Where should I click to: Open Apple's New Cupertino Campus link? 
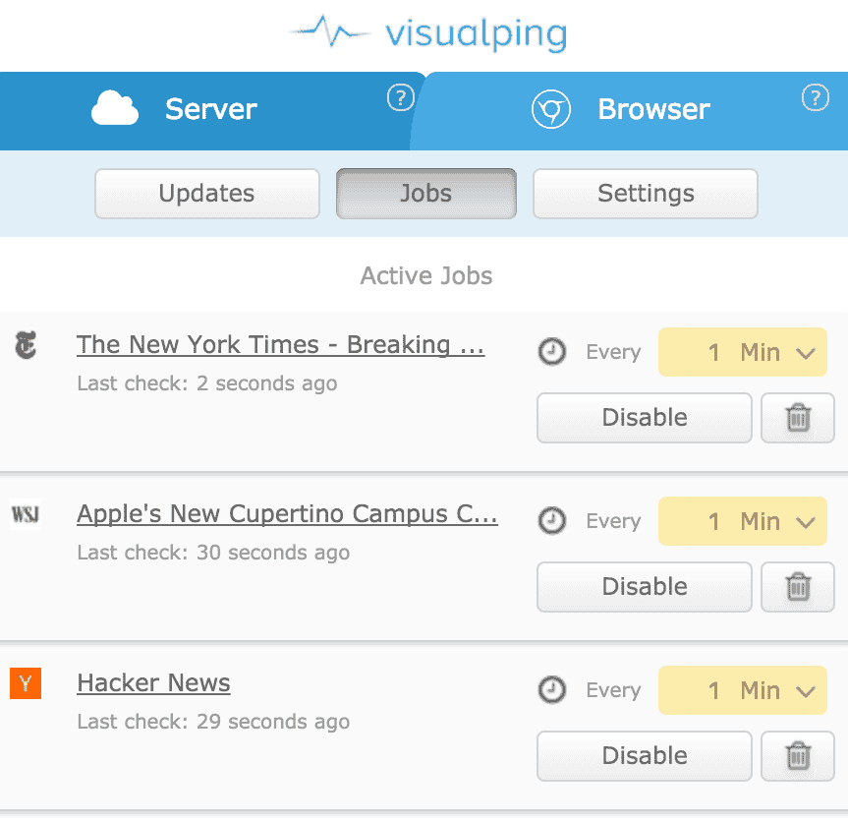pos(287,514)
